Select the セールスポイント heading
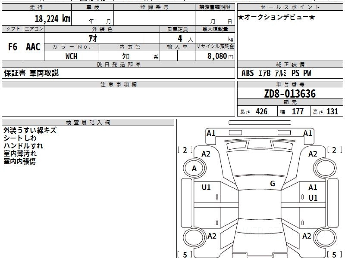 290,7
